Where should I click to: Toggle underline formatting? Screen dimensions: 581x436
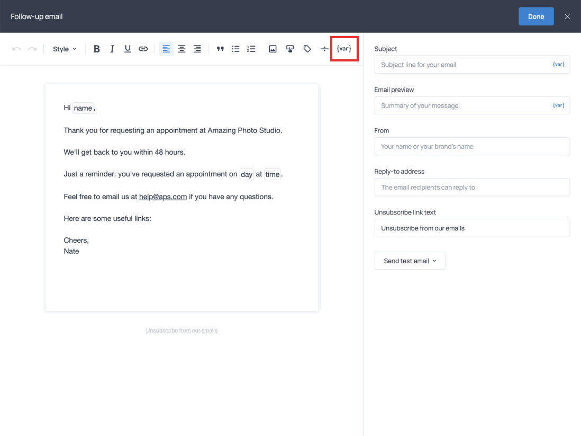[x=127, y=48]
